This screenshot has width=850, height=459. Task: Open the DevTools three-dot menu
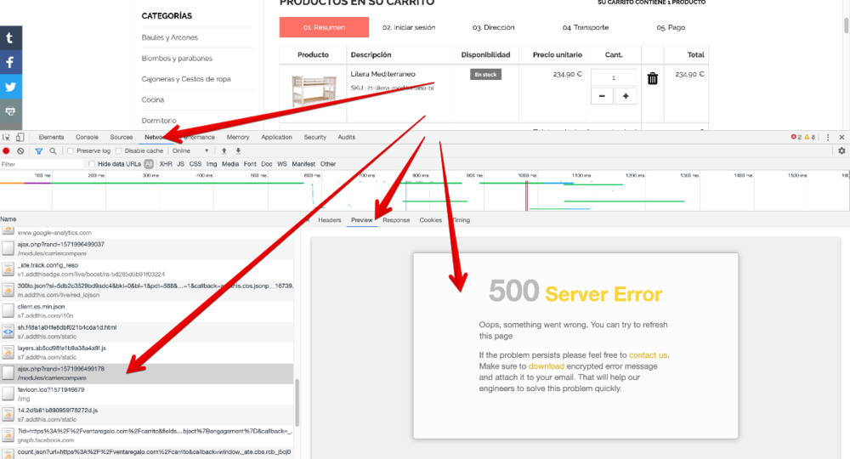pos(828,137)
